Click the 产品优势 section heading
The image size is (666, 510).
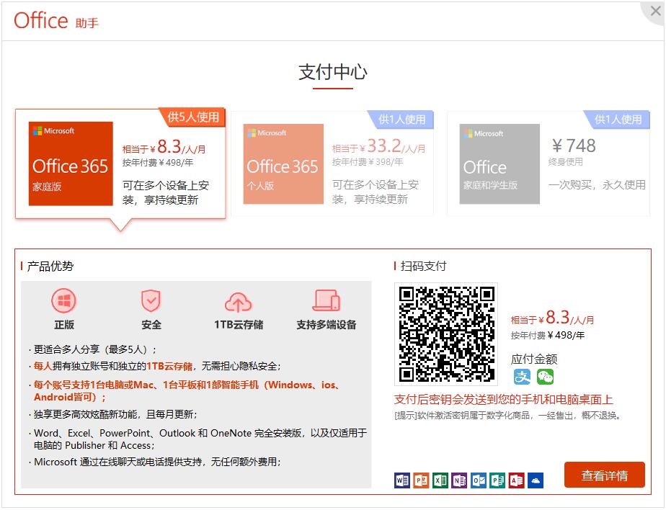click(50, 267)
